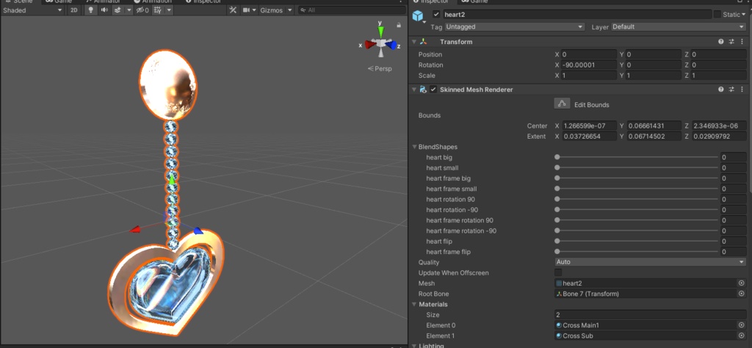Click the red X move arrow handle
The height and width of the screenshot is (348, 752).
point(135,230)
